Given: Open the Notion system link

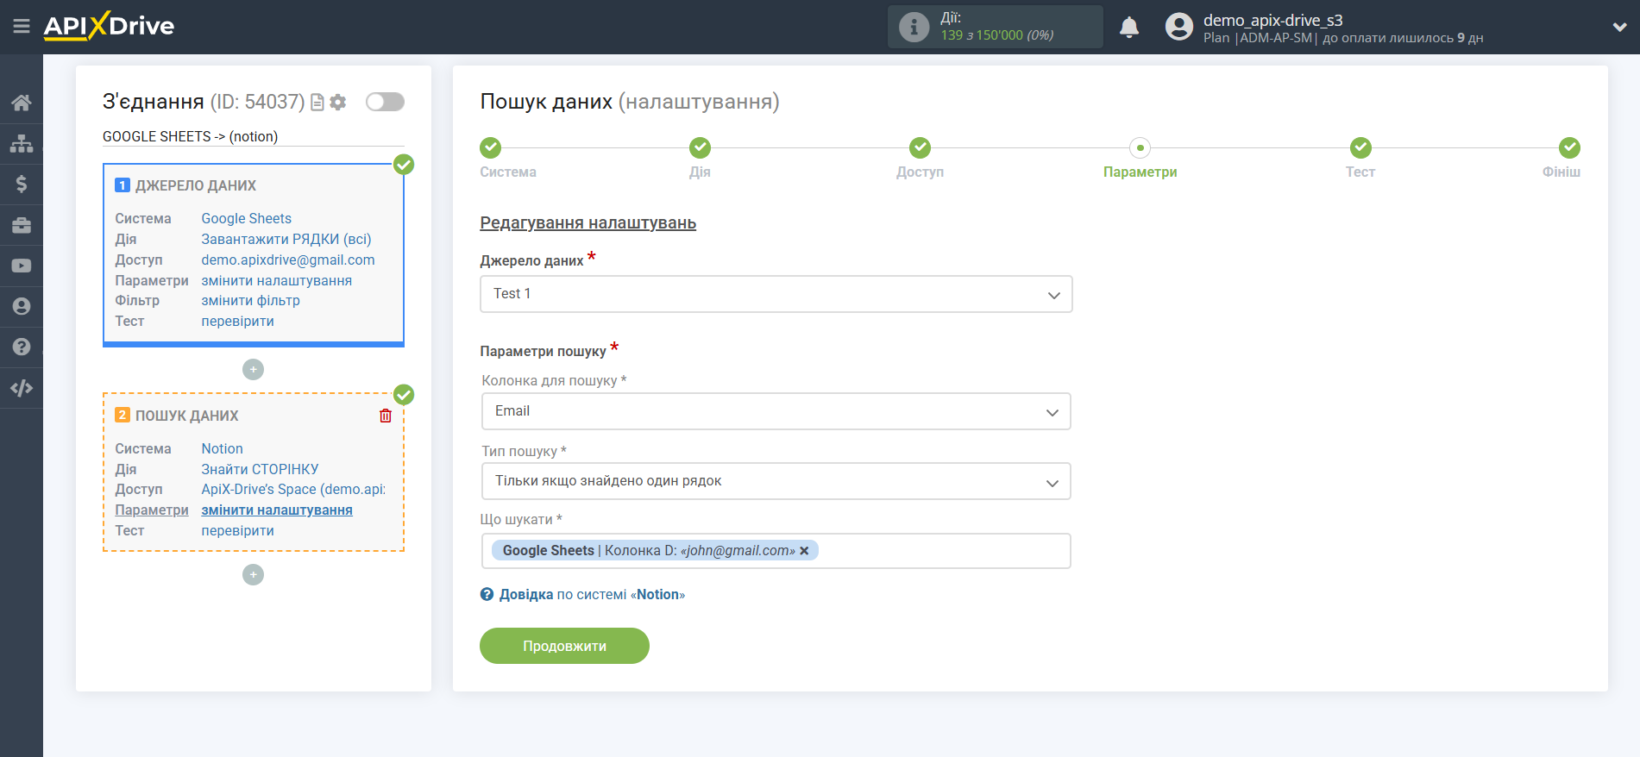Looking at the screenshot, I should click(x=223, y=449).
